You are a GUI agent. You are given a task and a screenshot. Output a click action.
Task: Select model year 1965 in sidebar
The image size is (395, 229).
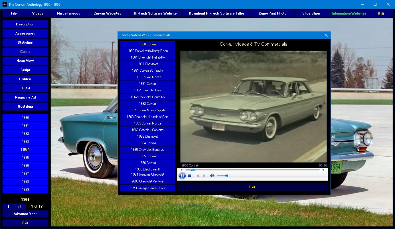[25, 157]
